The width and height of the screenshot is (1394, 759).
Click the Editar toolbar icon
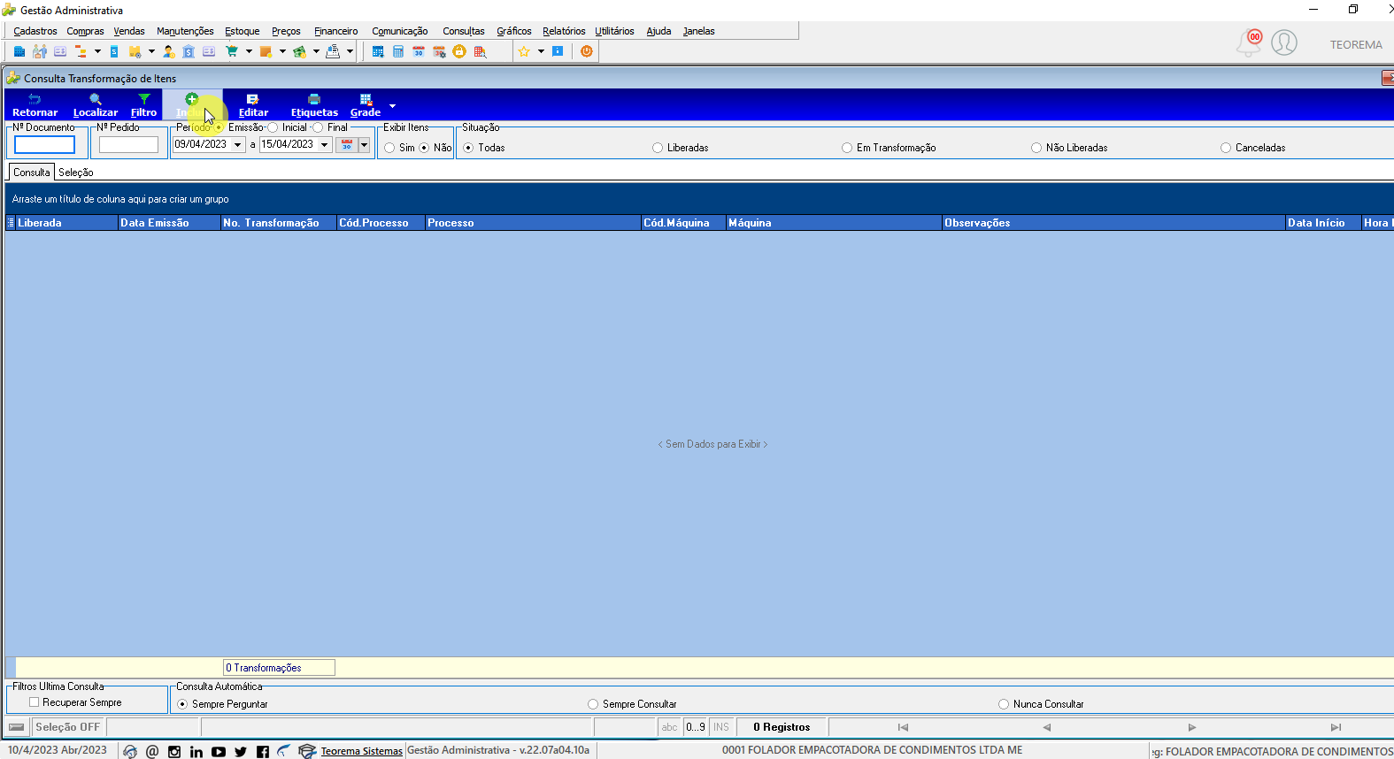click(253, 104)
